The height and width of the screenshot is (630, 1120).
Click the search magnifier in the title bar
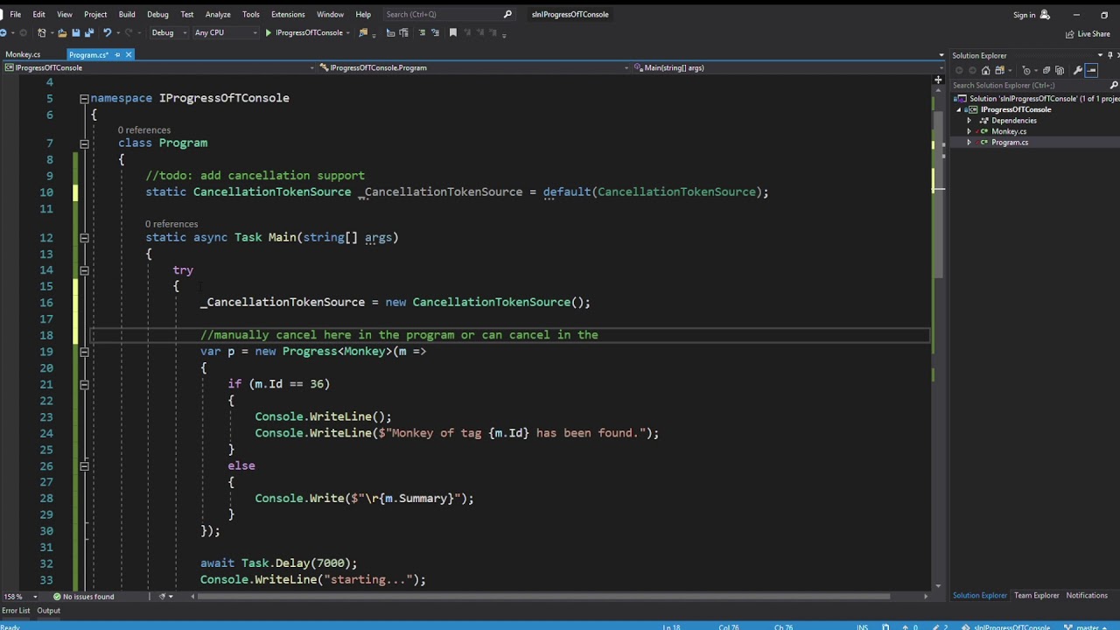click(x=507, y=14)
